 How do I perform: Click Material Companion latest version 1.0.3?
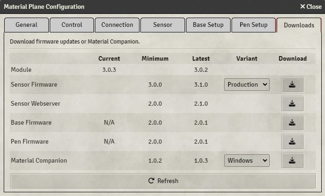coord(201,161)
